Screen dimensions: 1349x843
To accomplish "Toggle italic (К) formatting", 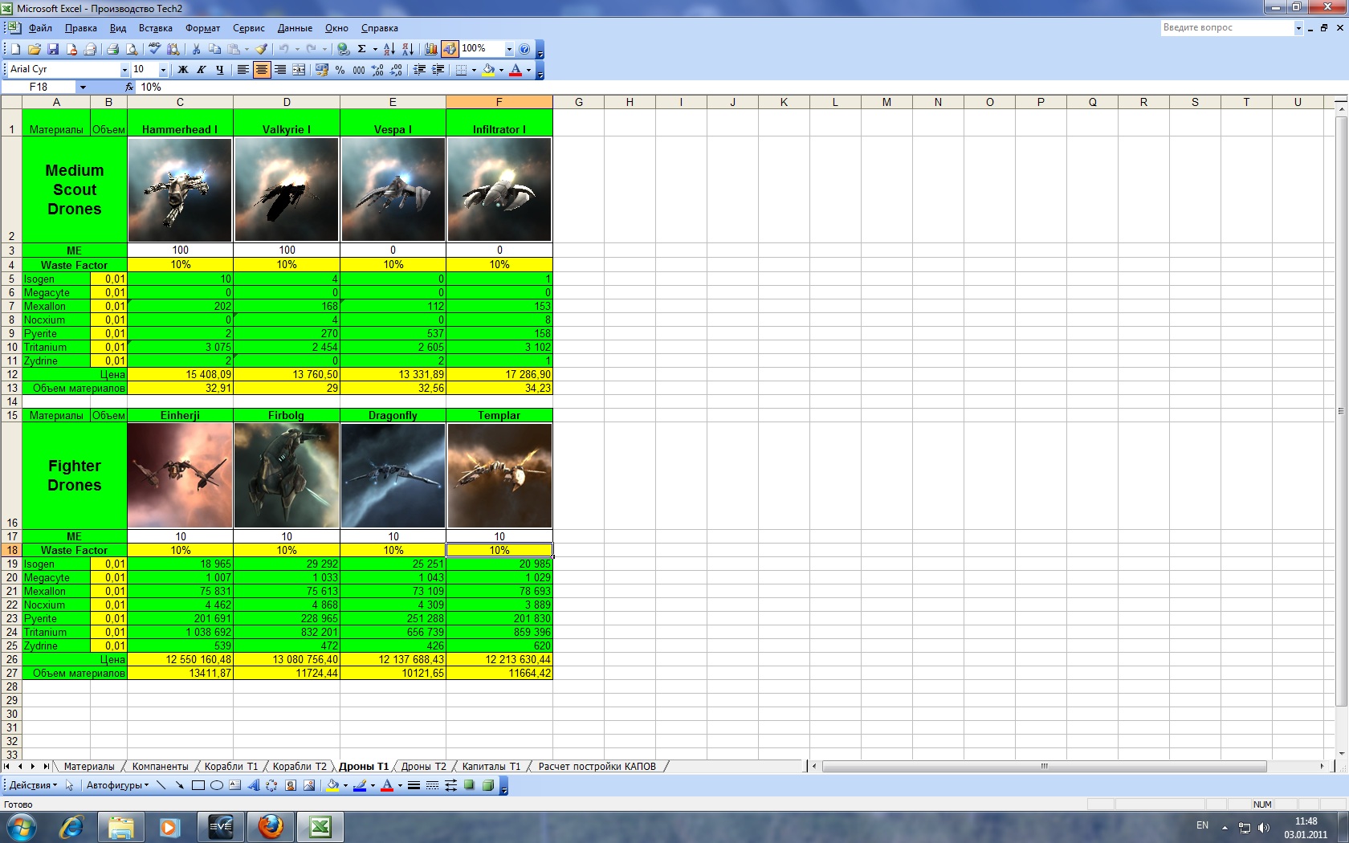I will (x=202, y=70).
